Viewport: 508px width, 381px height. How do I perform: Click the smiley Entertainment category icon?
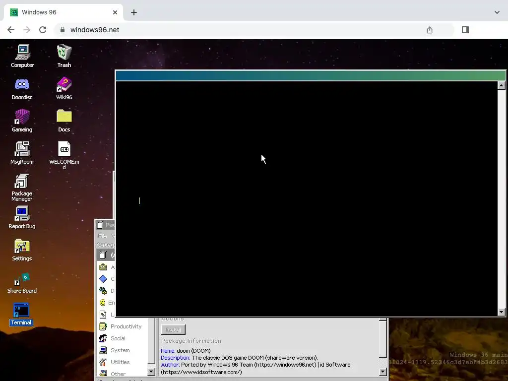pyautogui.click(x=103, y=303)
